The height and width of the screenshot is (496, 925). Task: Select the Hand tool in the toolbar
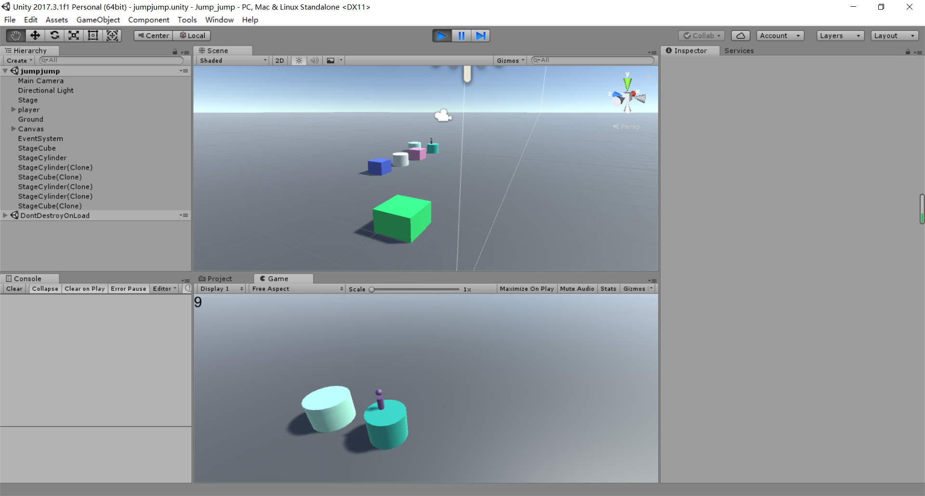tap(14, 35)
